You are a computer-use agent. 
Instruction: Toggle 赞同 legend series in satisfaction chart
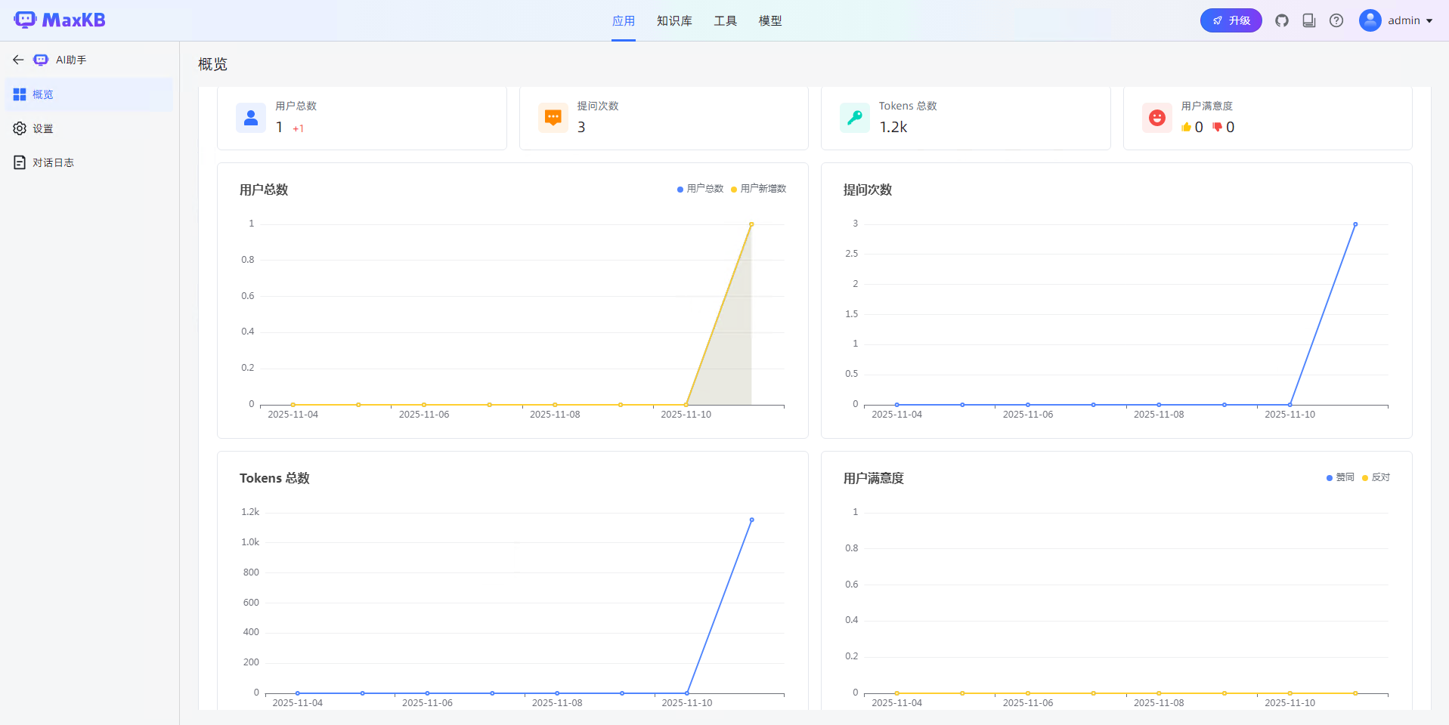[x=1340, y=477]
